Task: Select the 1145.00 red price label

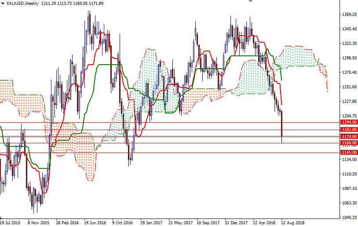Action: [x=348, y=153]
